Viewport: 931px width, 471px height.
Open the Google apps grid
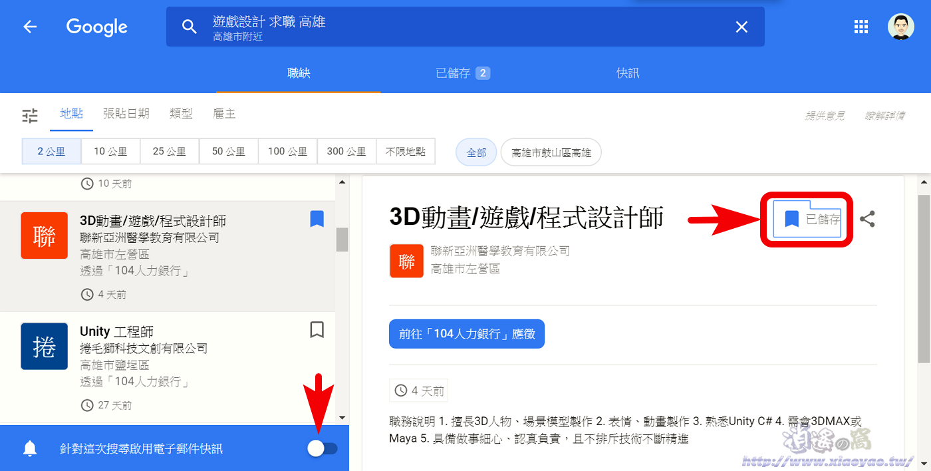861,27
